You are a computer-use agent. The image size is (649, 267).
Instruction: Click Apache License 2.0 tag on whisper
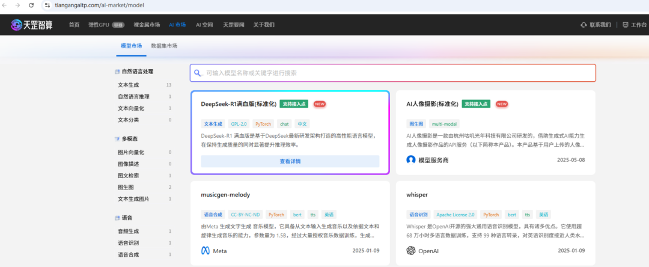pos(456,215)
